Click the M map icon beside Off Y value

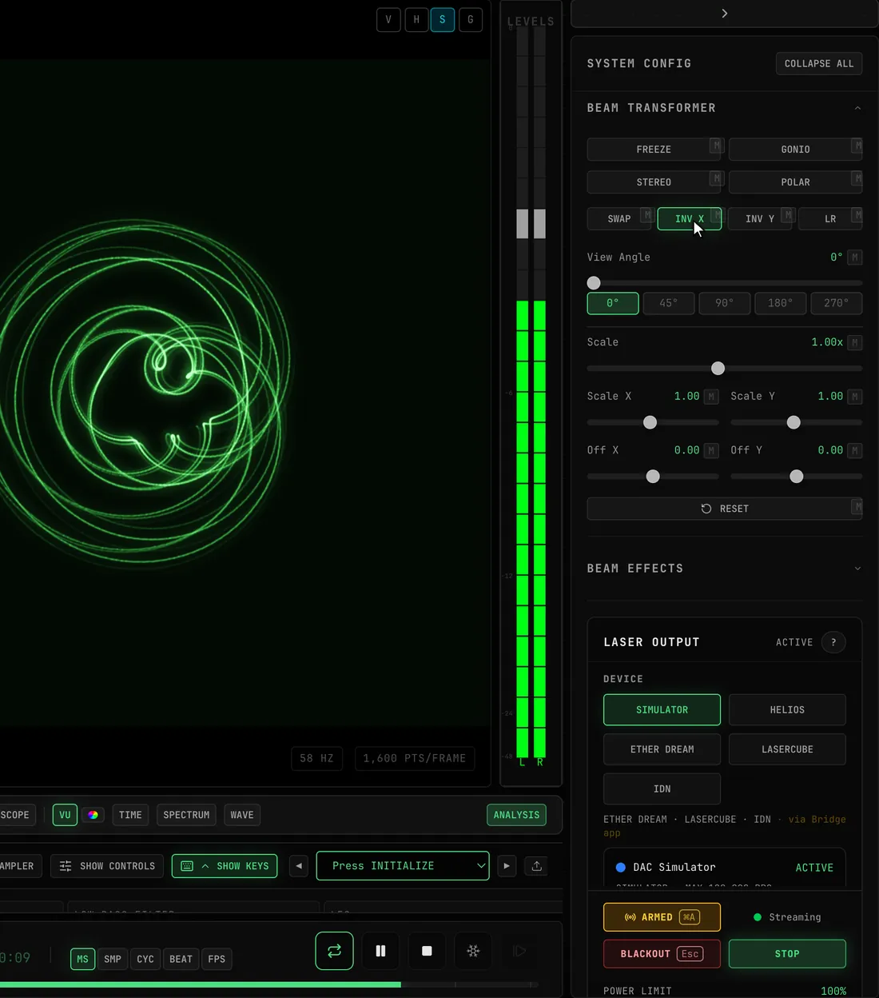[855, 451]
